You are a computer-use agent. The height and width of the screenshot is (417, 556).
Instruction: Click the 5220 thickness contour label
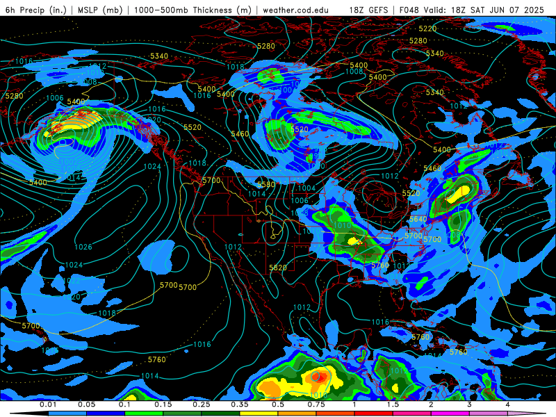tap(427, 28)
